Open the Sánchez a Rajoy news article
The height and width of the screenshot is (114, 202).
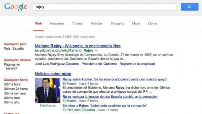105,106
